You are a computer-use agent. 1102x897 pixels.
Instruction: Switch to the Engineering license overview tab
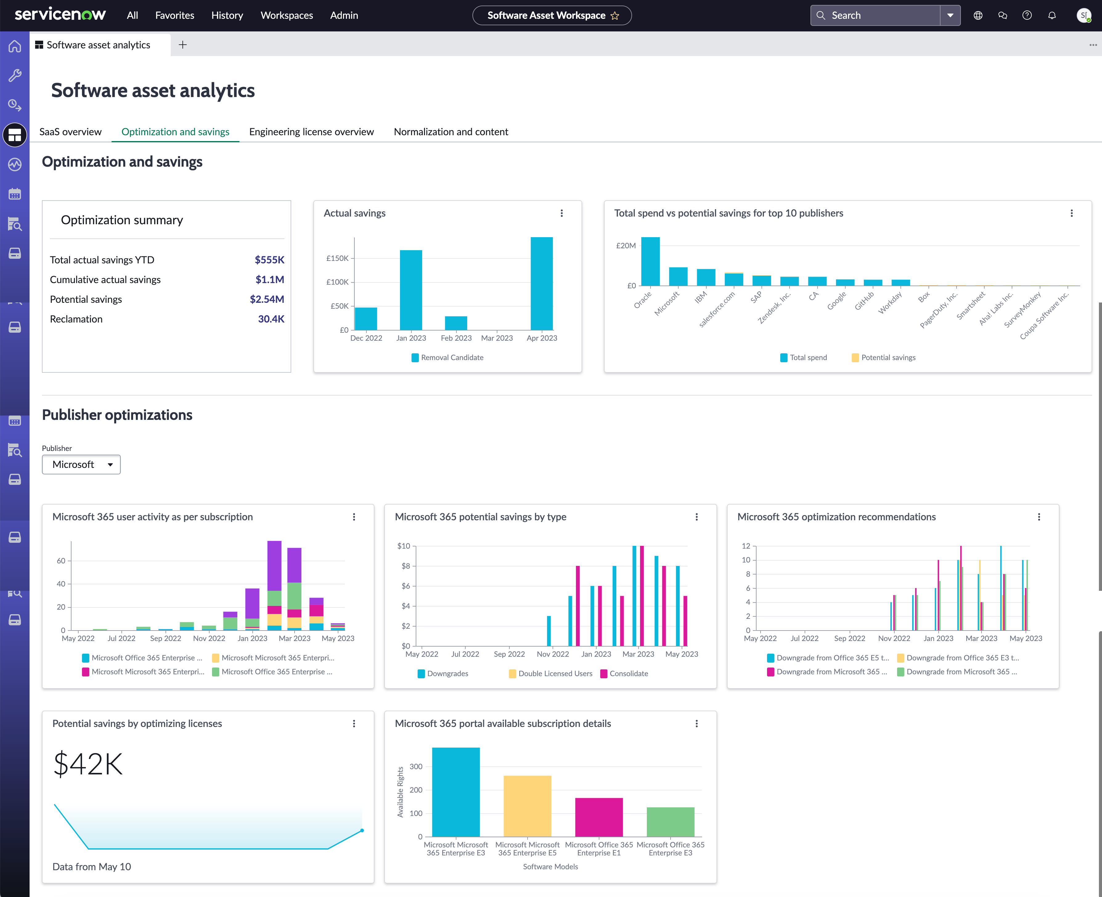pos(311,132)
